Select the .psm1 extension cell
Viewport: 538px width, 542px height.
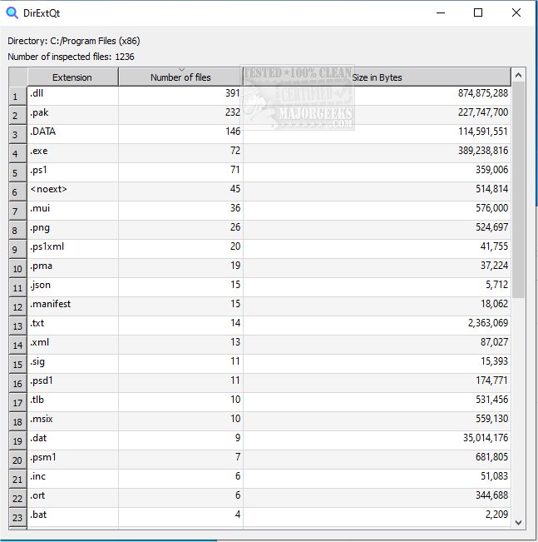pyautogui.click(x=73, y=460)
